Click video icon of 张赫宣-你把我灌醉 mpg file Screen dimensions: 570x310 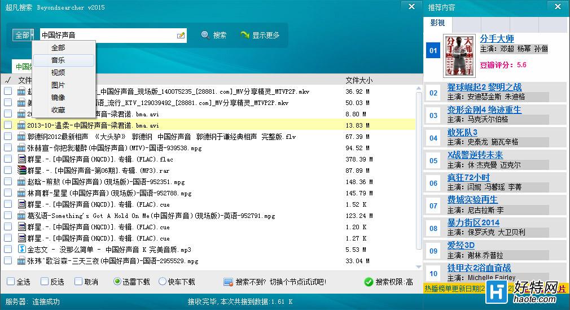(x=21, y=148)
